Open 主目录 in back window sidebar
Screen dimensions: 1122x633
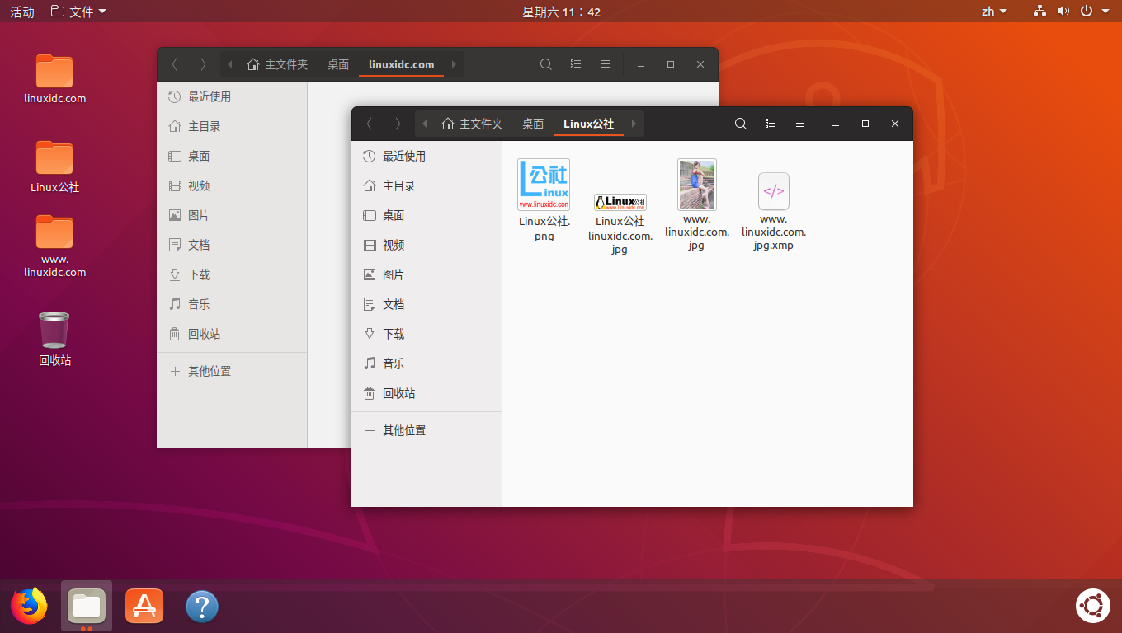232,126
